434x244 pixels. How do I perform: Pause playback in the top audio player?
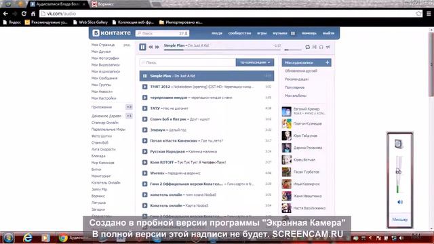[142, 47]
